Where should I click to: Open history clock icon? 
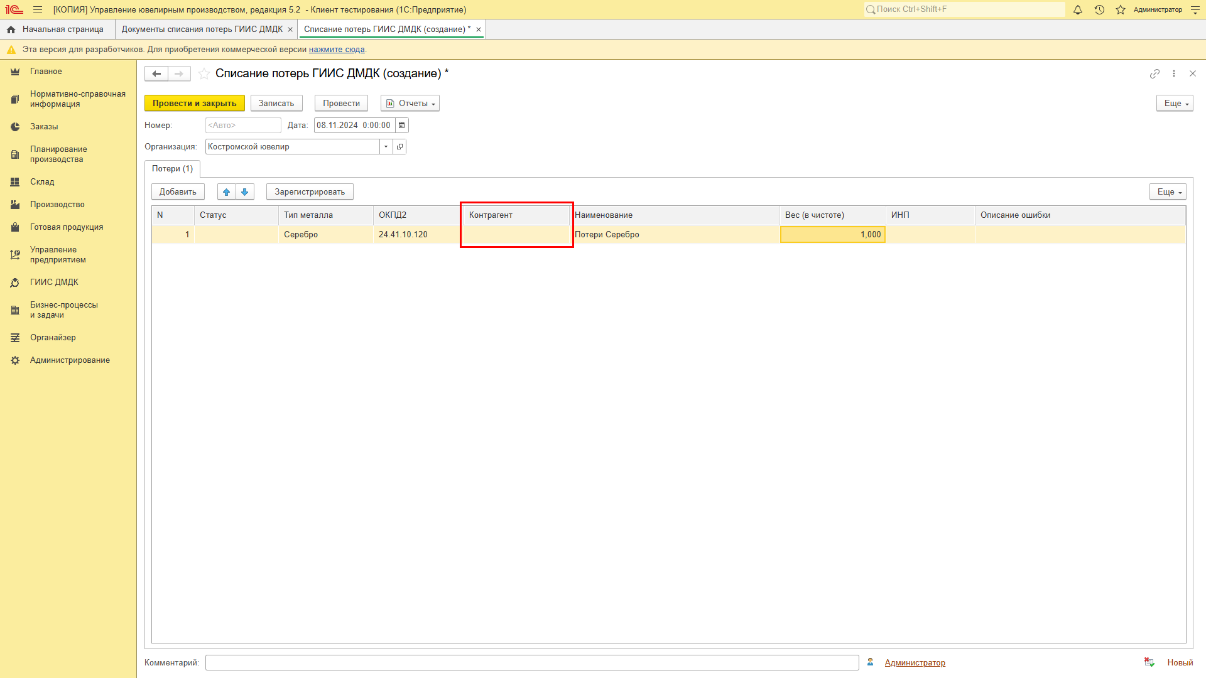point(1099,9)
